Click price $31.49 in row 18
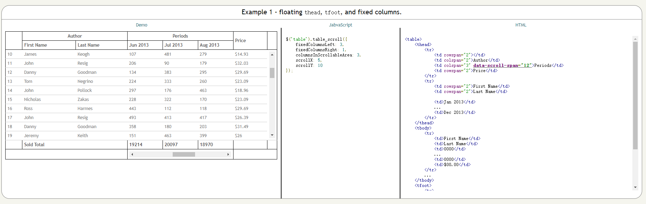This screenshot has width=646, height=204. point(242,127)
